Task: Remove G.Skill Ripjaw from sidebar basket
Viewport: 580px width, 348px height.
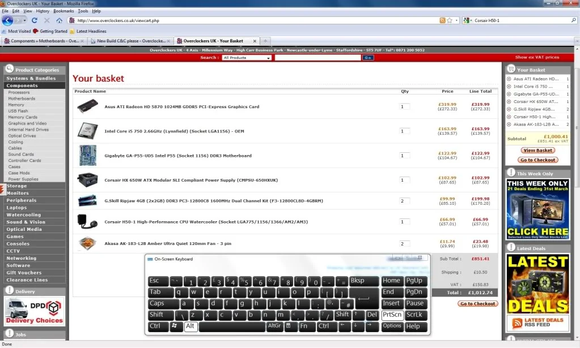Action: pyautogui.click(x=509, y=109)
